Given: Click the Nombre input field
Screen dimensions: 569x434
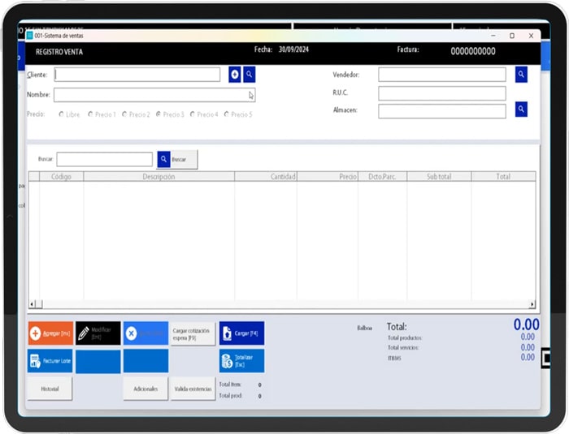Looking at the screenshot, I should click(154, 95).
